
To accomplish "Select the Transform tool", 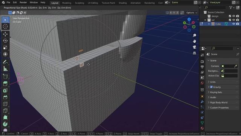I will pyautogui.click(x=5, y=54).
